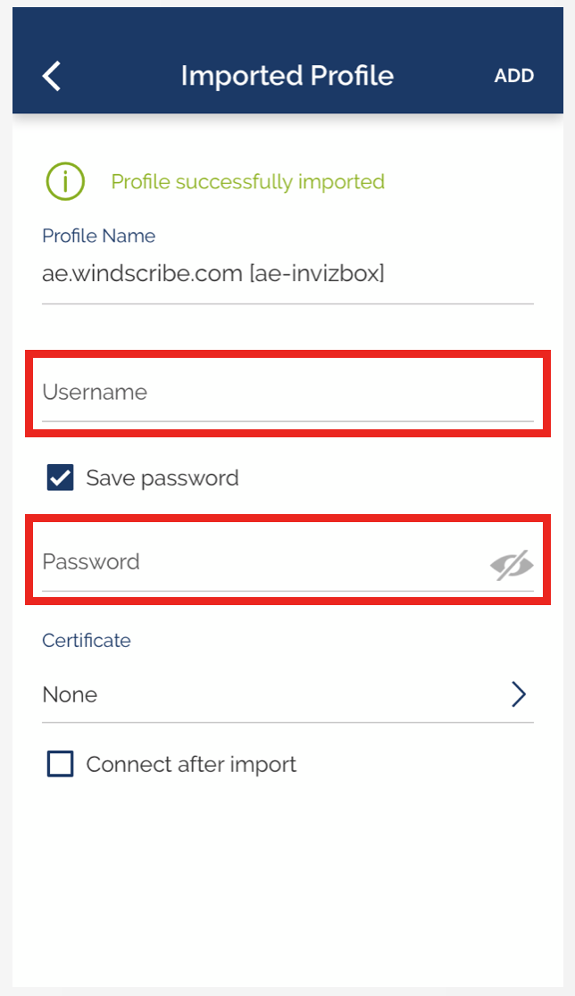This screenshot has height=996, width=575.
Task: Click the Password placeholder text
Action: [91, 562]
